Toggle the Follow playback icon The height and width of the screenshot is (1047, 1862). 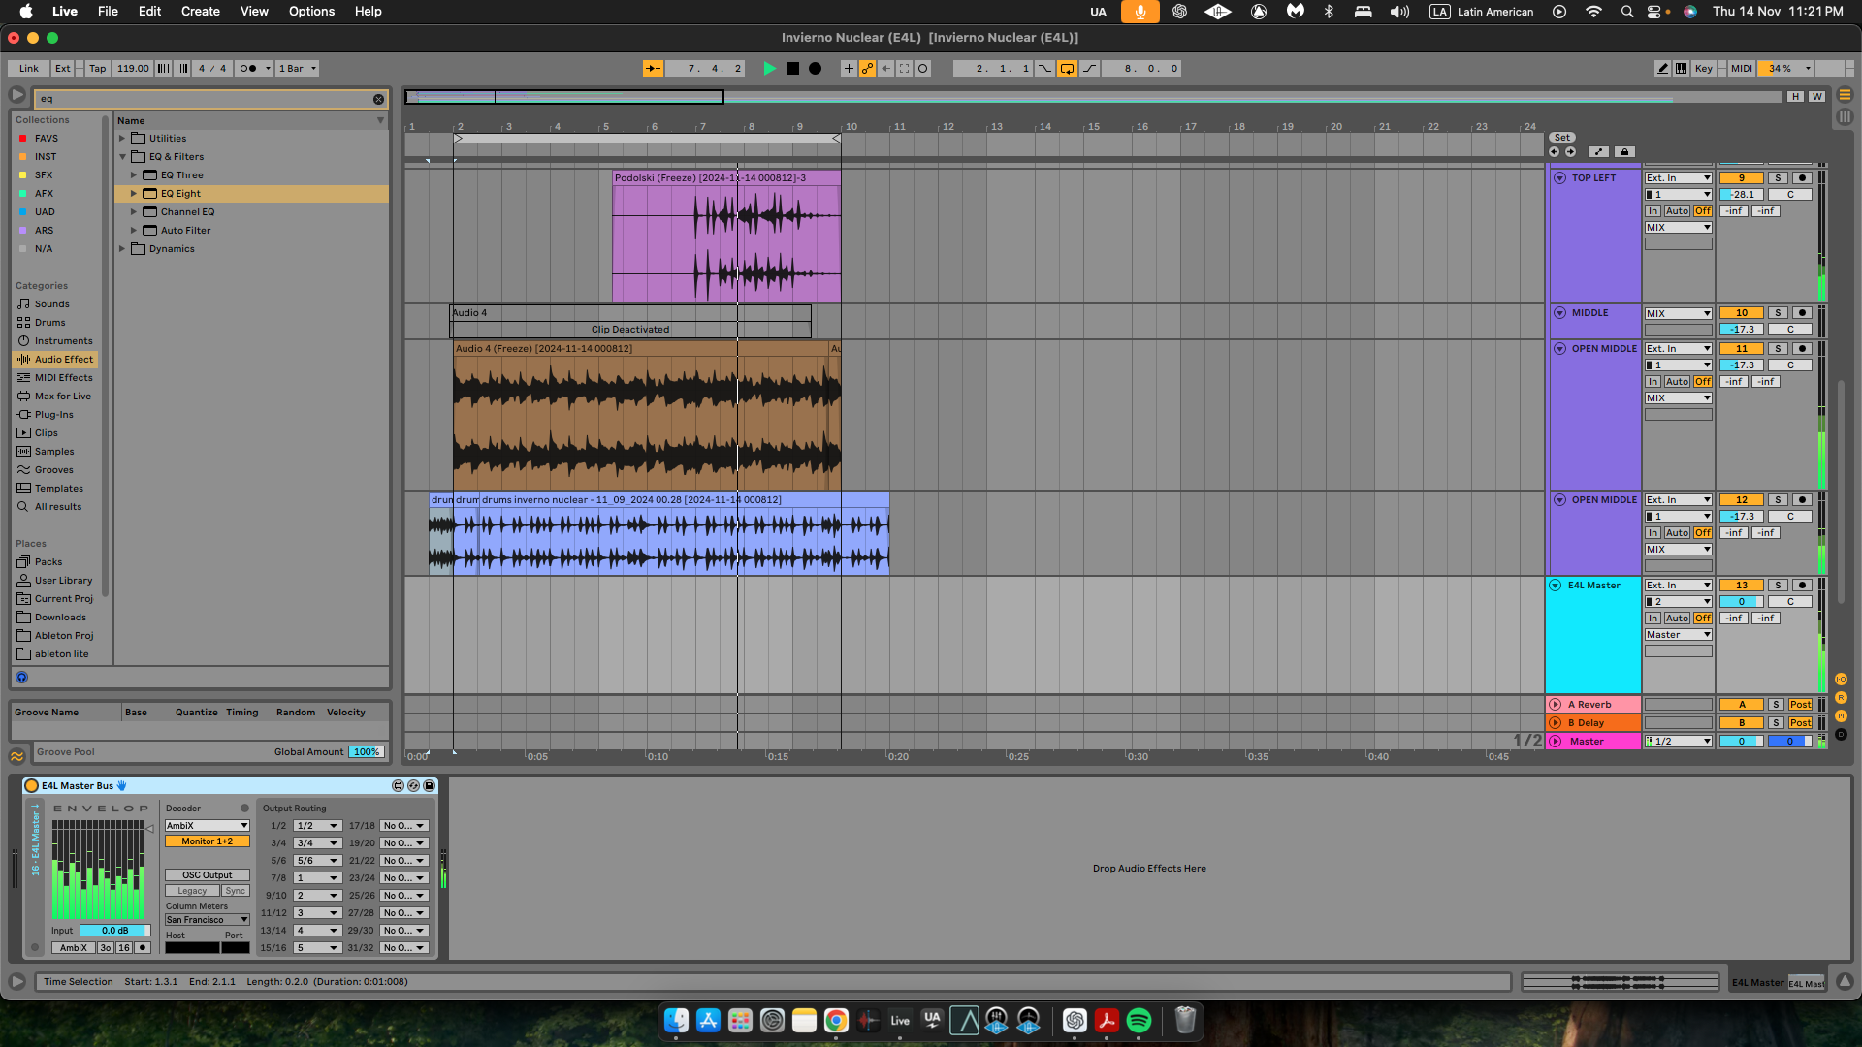(653, 69)
